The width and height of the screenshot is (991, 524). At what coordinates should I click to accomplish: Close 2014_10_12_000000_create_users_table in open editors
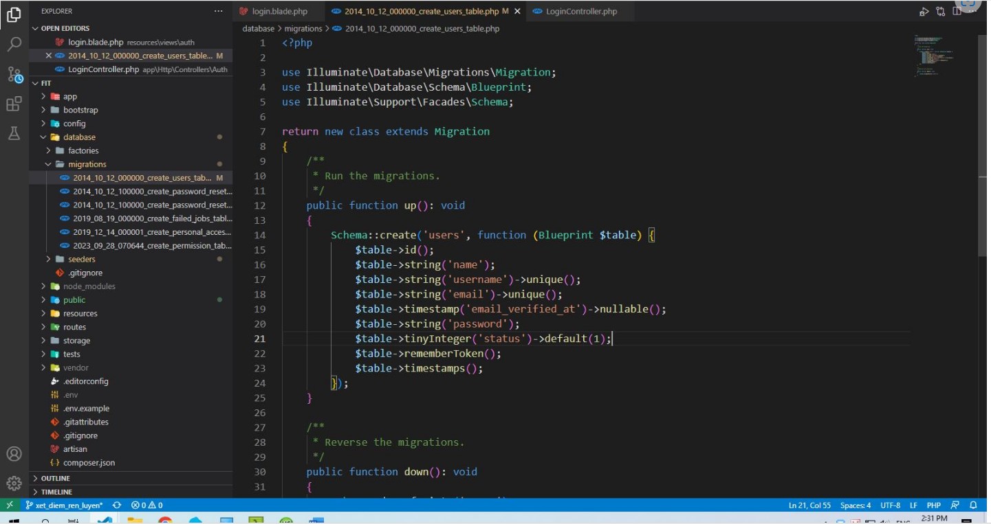click(48, 56)
